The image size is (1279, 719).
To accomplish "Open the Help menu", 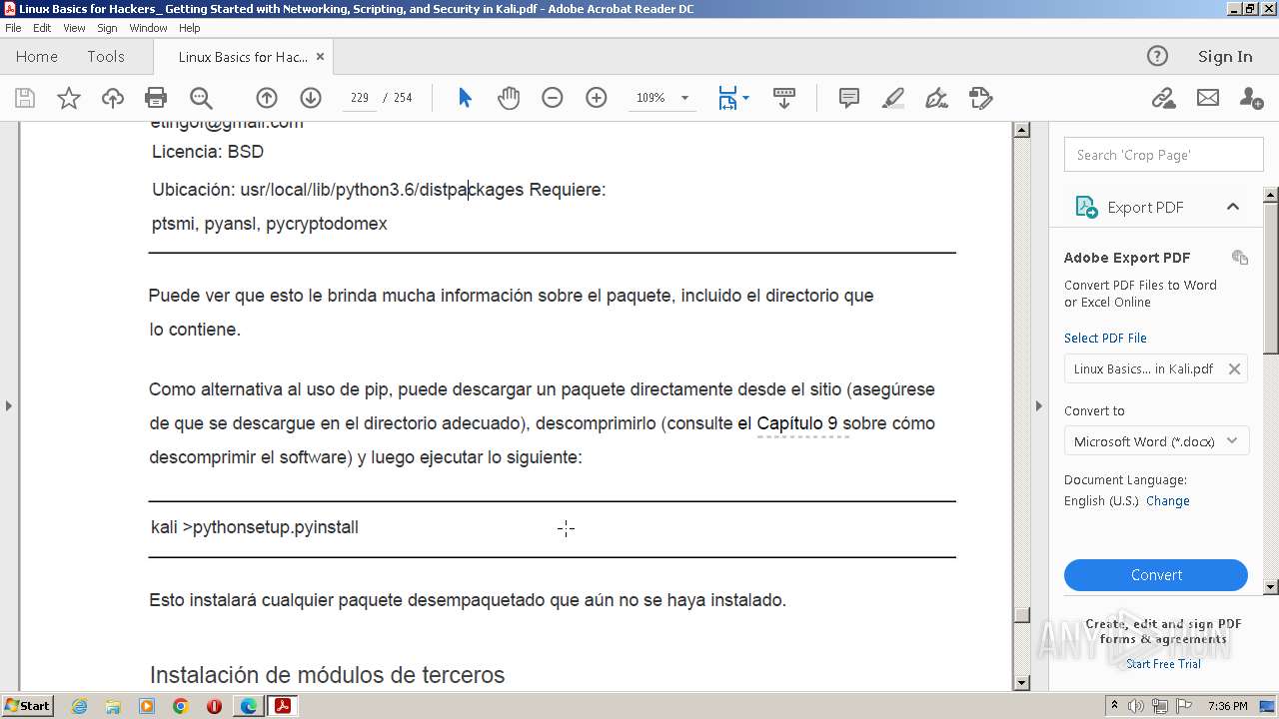I will [190, 28].
